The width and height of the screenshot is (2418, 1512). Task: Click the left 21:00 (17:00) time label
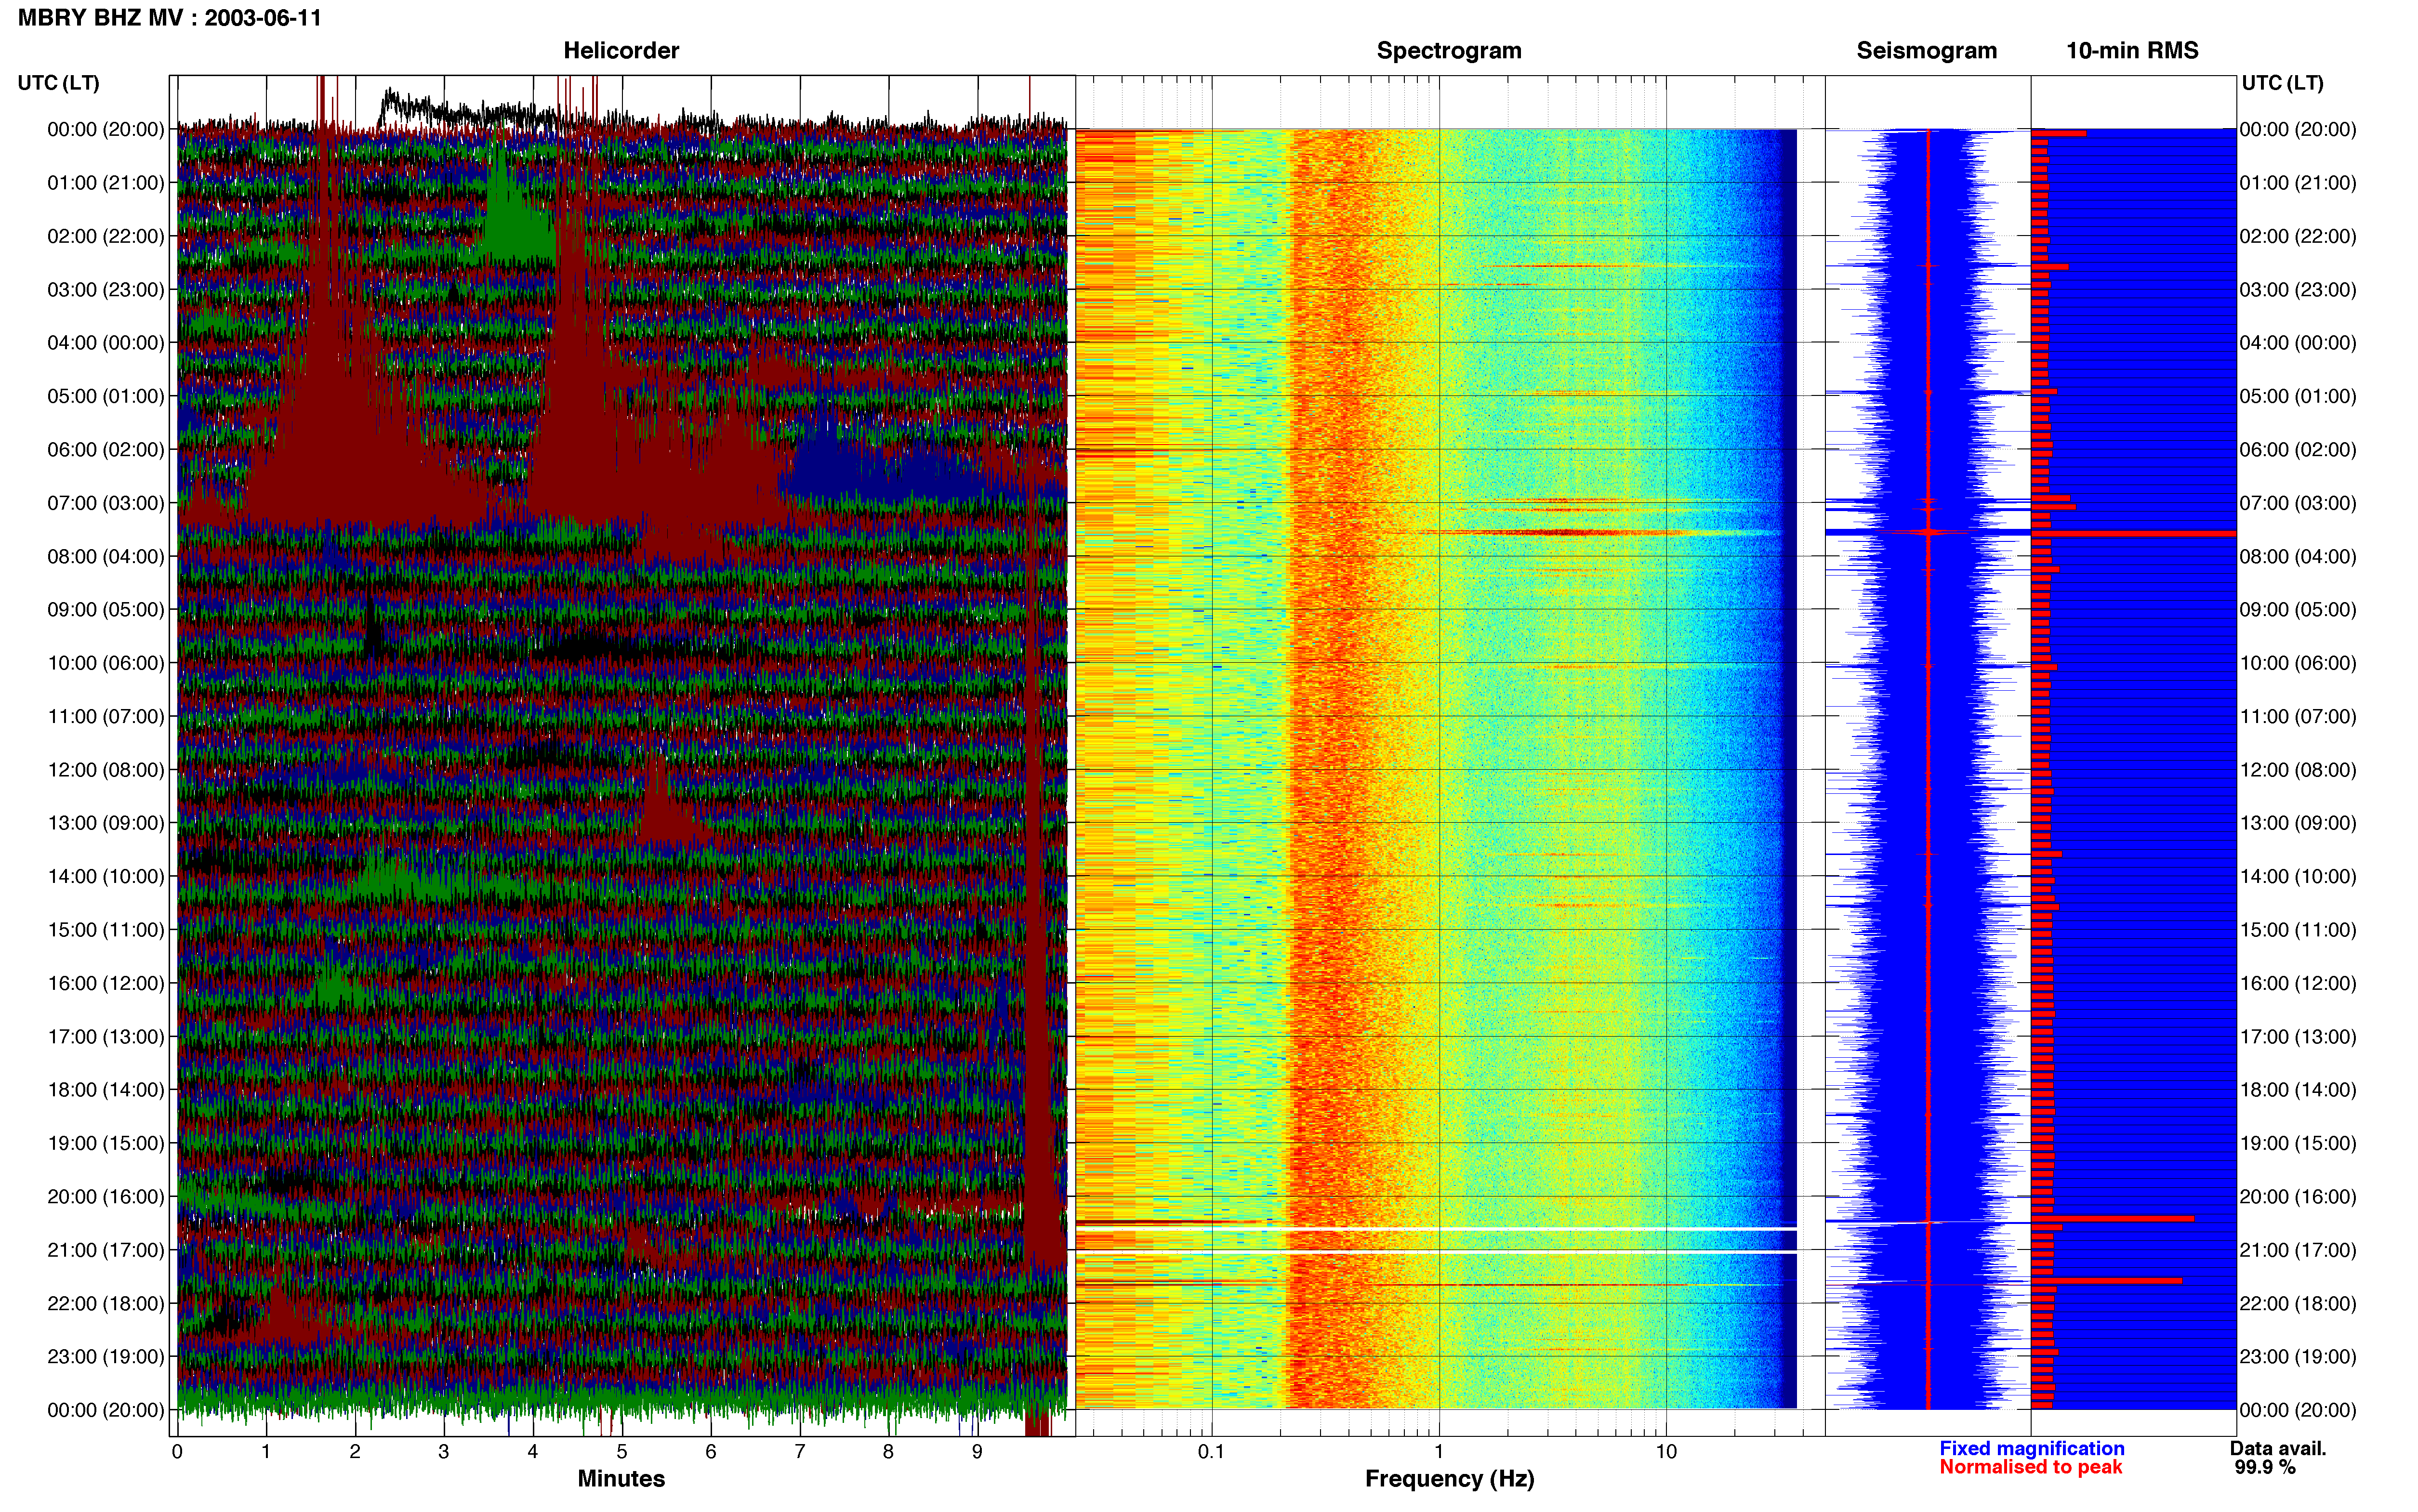[x=106, y=1250]
